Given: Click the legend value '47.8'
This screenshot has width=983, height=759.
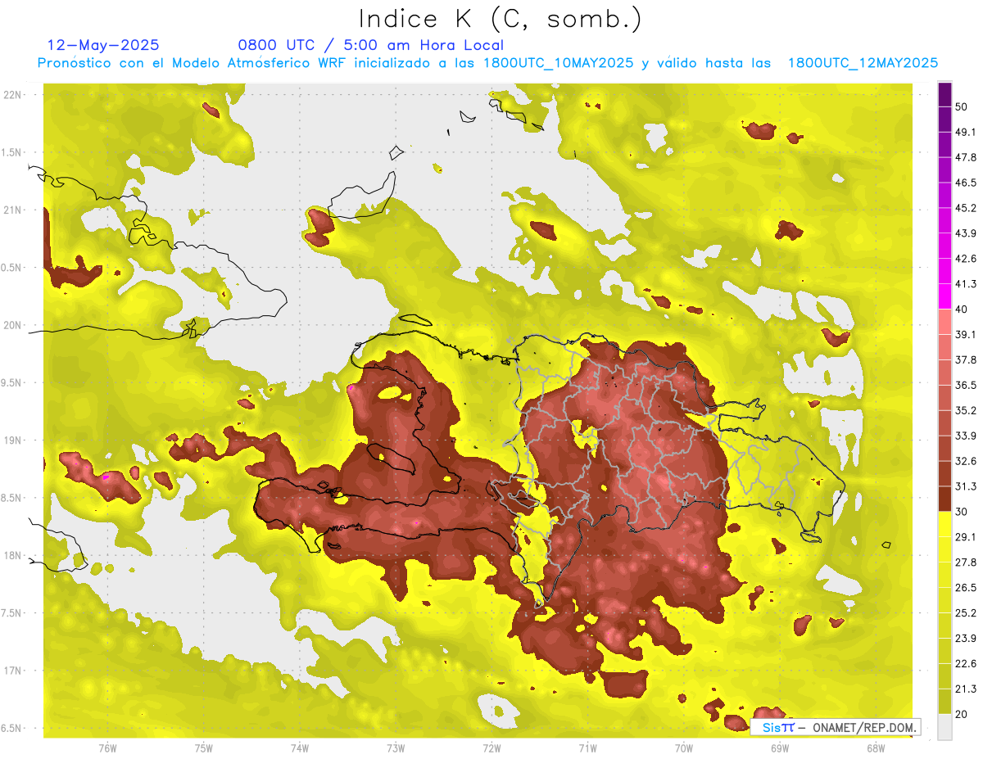Looking at the screenshot, I should click(965, 157).
